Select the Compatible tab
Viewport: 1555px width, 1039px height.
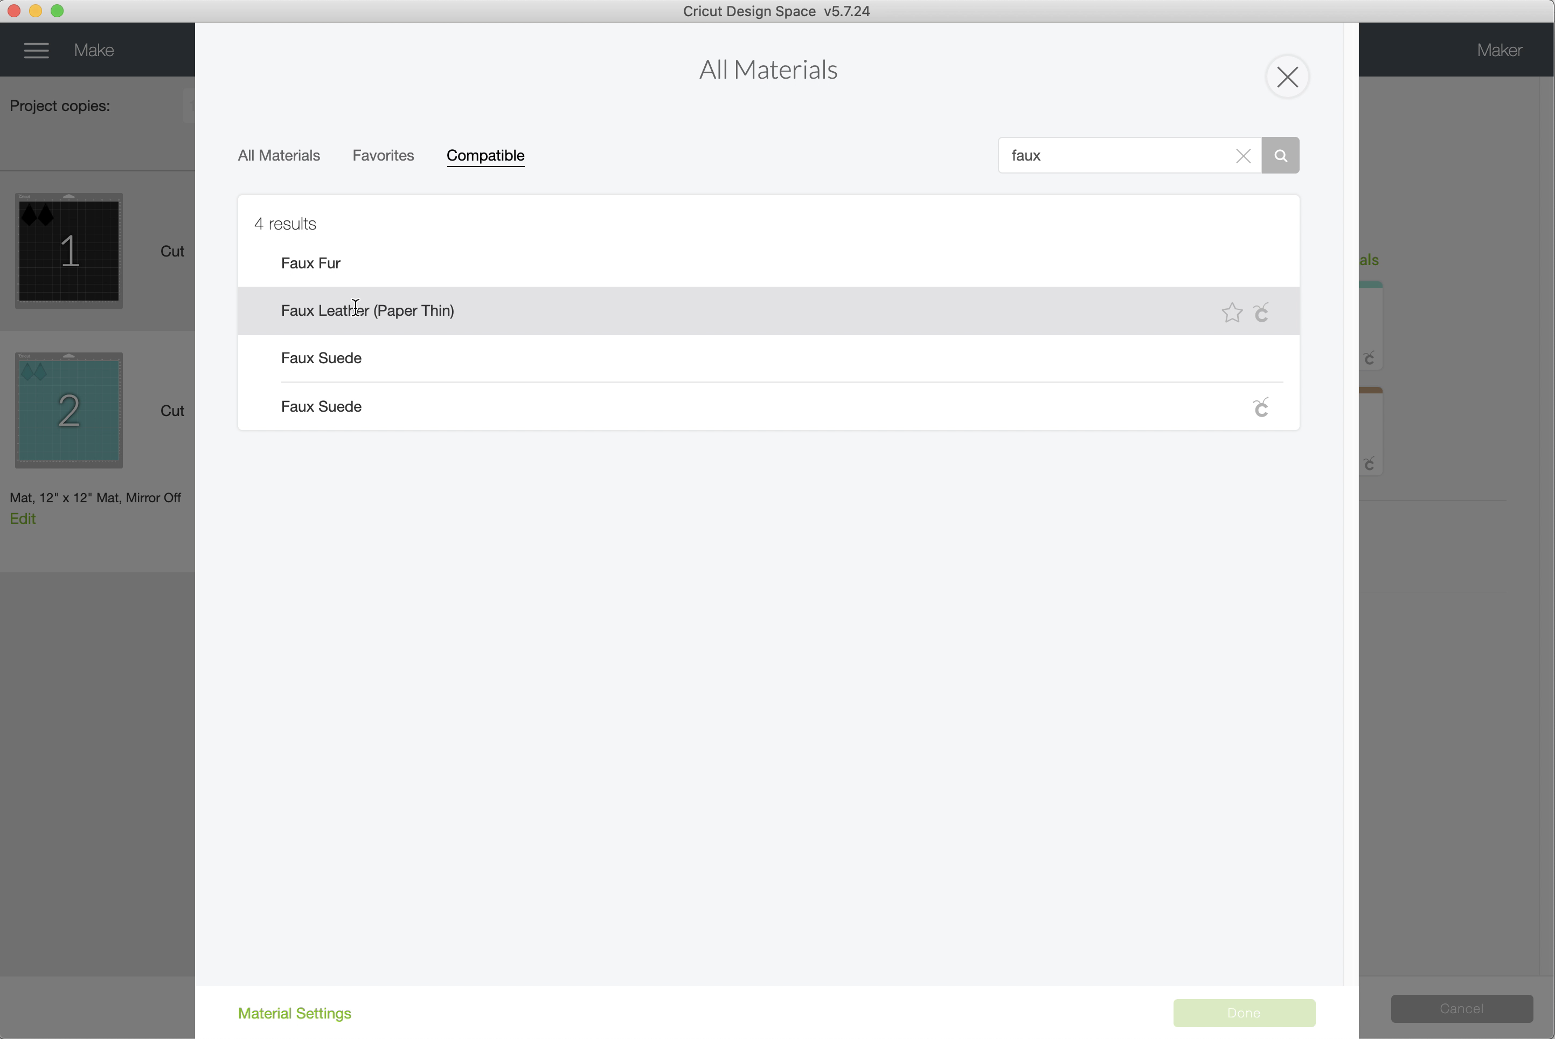click(485, 156)
